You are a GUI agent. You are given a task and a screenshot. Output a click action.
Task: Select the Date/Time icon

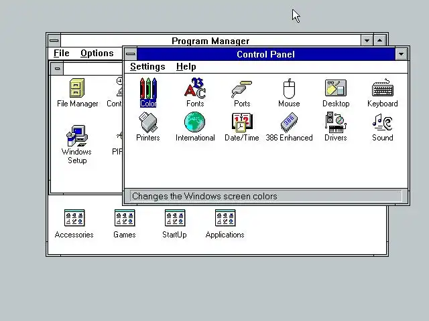tap(242, 126)
